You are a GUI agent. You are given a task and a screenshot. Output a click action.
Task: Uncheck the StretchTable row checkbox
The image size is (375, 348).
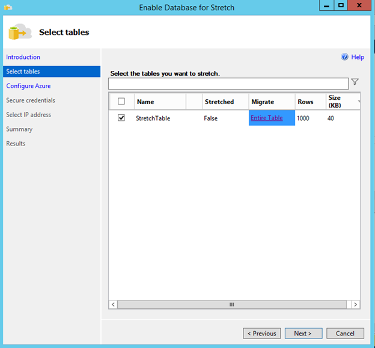pyautogui.click(x=121, y=118)
